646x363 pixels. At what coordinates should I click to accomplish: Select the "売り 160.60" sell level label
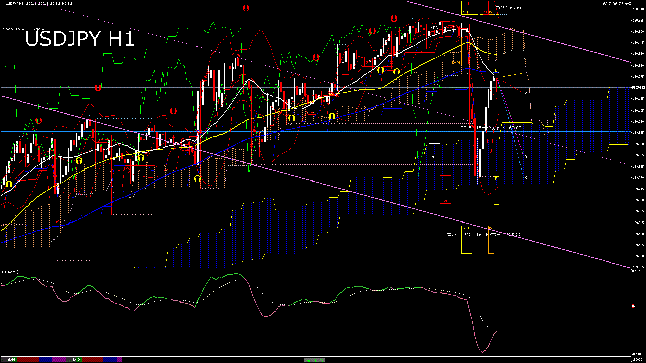point(508,7)
